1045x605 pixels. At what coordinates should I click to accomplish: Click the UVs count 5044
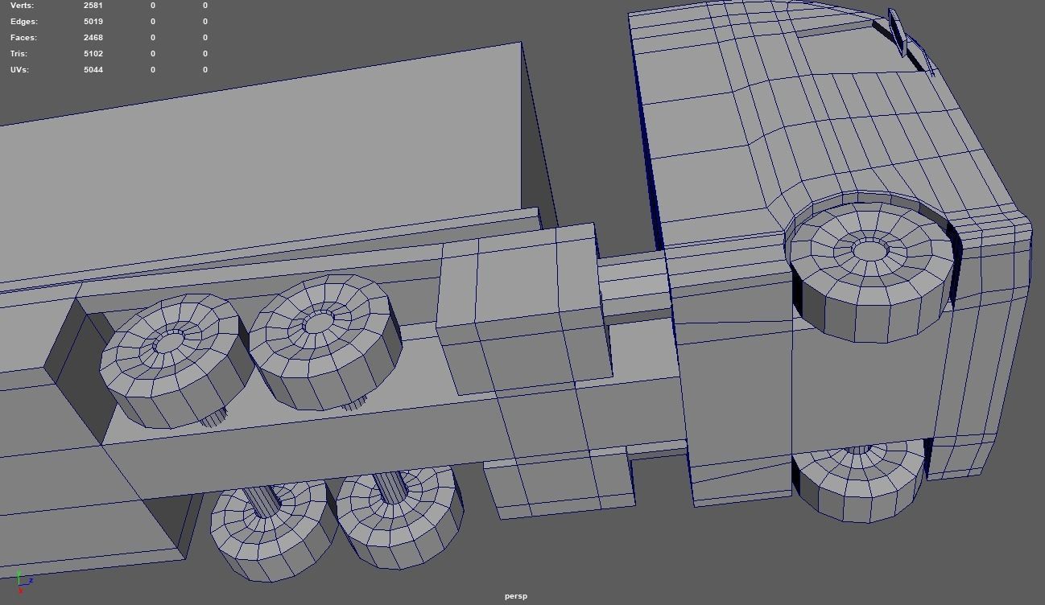point(93,70)
